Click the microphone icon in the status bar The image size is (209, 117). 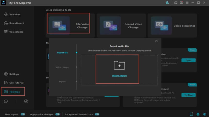pos(198,114)
